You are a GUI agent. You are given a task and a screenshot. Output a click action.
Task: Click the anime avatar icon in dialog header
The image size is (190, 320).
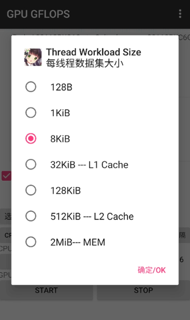click(33, 58)
